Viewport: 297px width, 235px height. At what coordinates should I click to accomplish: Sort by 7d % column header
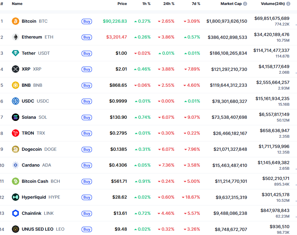pyautogui.click(x=196, y=4)
